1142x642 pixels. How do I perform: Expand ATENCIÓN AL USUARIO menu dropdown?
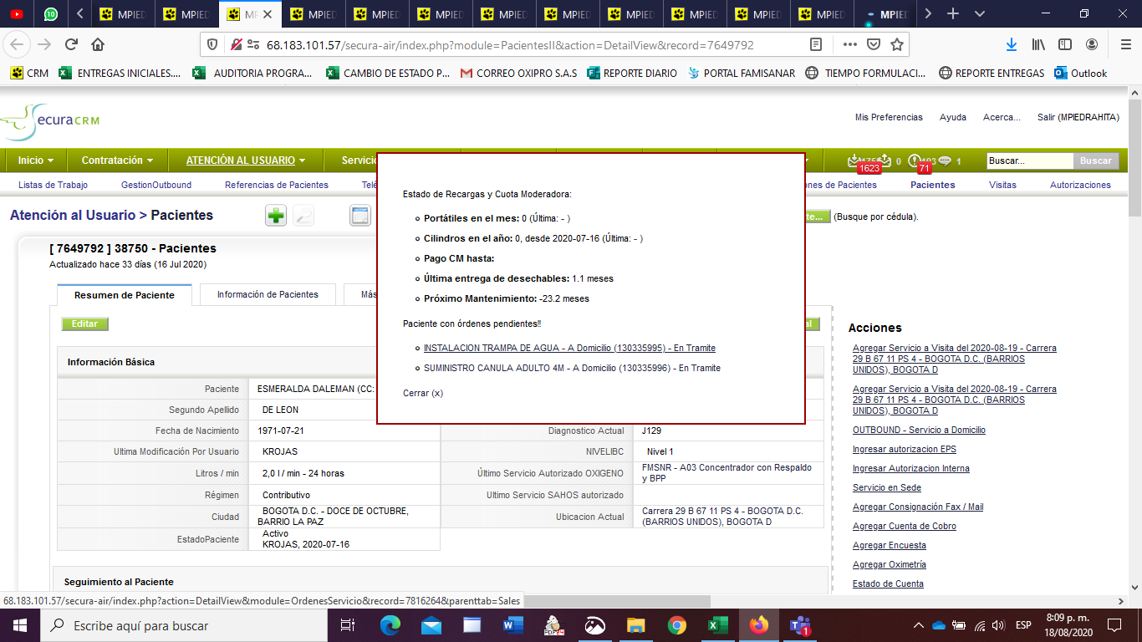pos(245,160)
